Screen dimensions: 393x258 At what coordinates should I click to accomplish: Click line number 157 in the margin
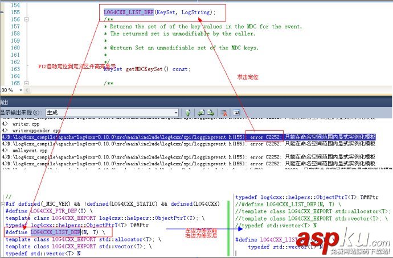15,26
